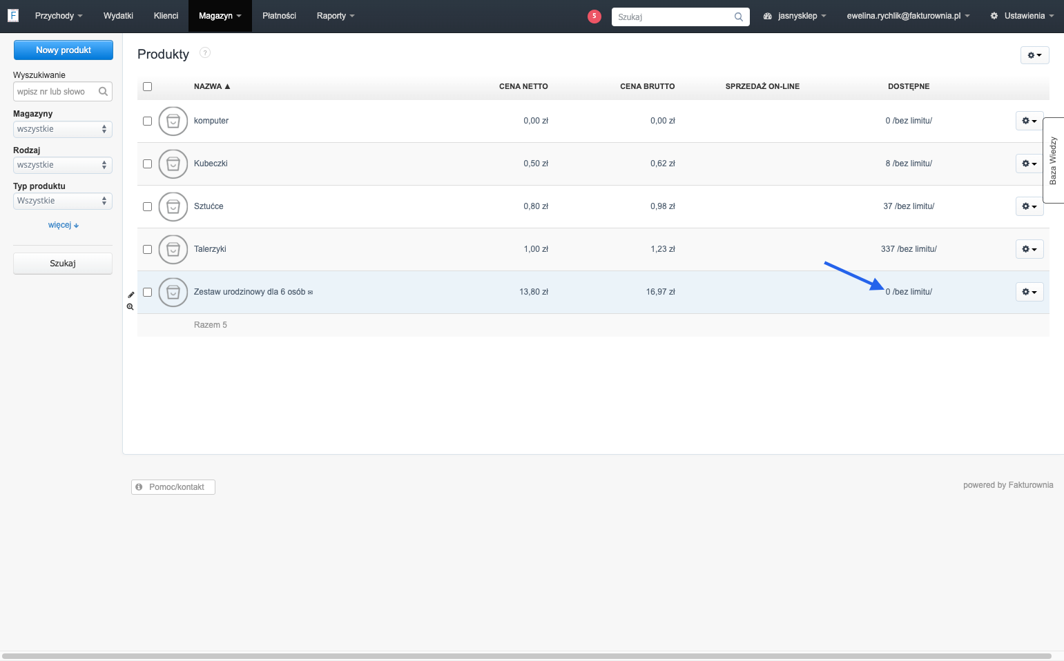Screen dimensions: 1064x661
Task: Open the Typ produktu dropdown
Action: coord(63,201)
